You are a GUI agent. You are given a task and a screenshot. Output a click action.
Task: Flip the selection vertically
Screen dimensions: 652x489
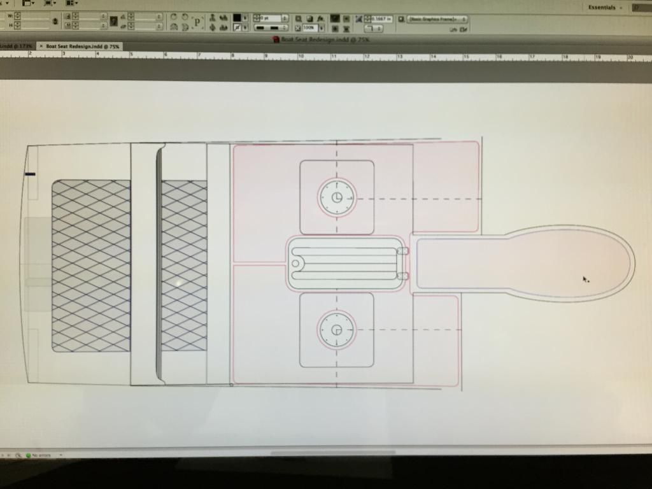(185, 27)
